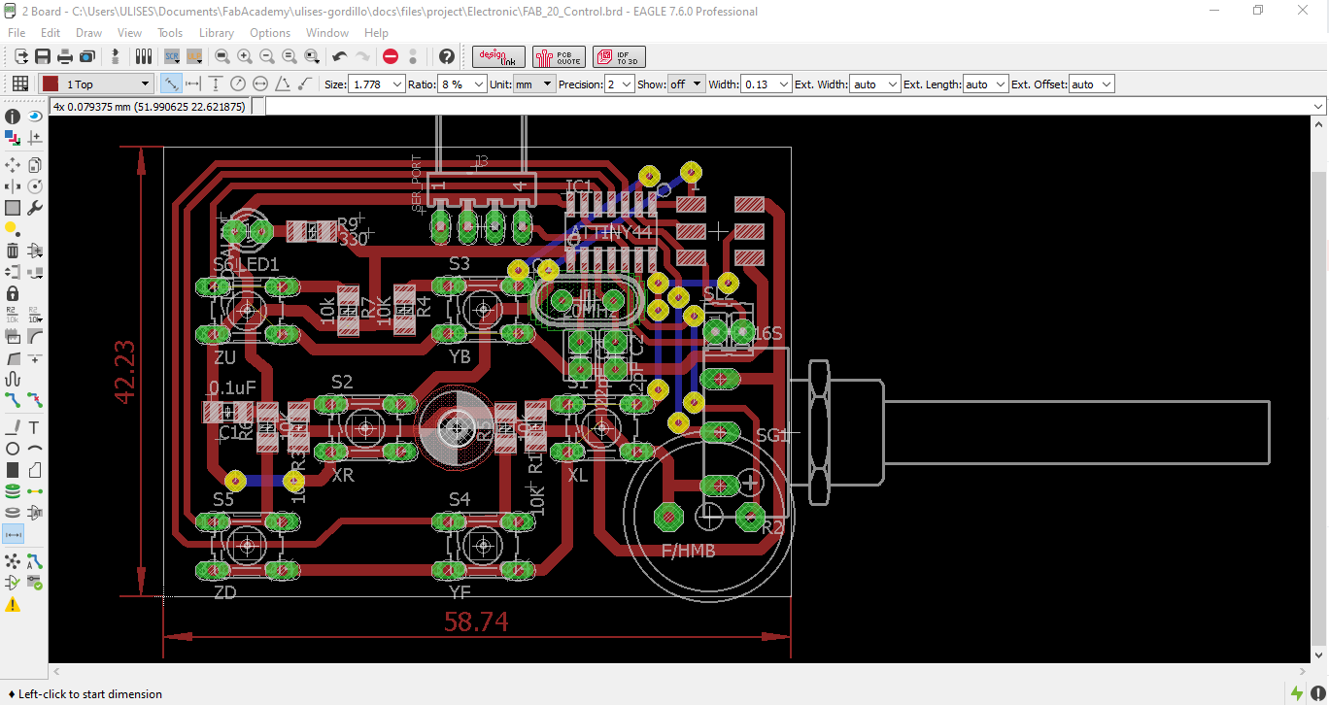Select the horizontal dimension type
The height and width of the screenshot is (705, 1329).
click(x=193, y=84)
